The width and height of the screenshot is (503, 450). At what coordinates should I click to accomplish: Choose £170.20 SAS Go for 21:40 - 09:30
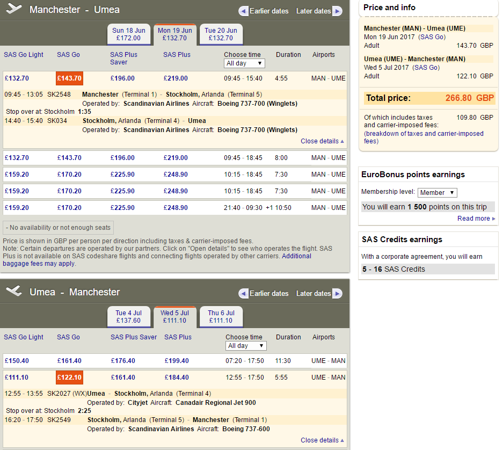coord(69,208)
